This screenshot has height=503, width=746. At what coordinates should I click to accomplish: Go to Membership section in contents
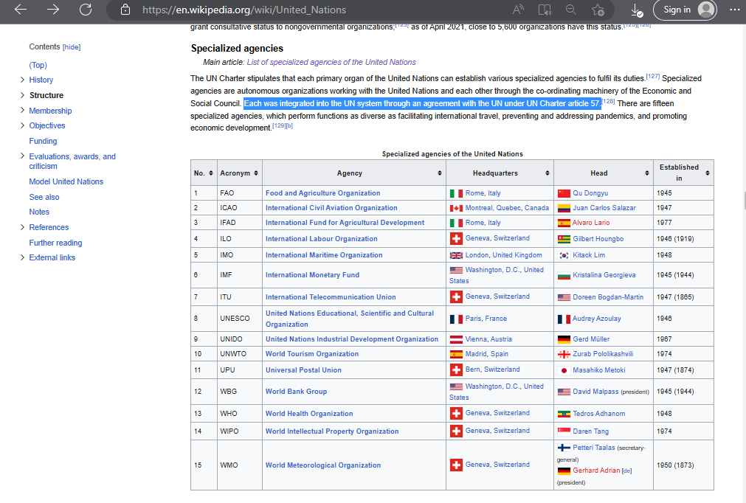click(50, 111)
